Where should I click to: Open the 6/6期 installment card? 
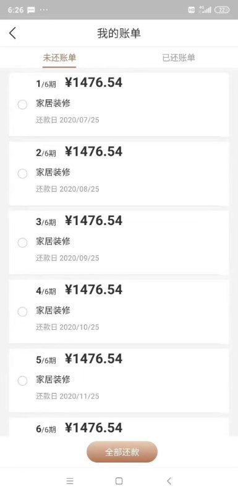click(x=119, y=427)
